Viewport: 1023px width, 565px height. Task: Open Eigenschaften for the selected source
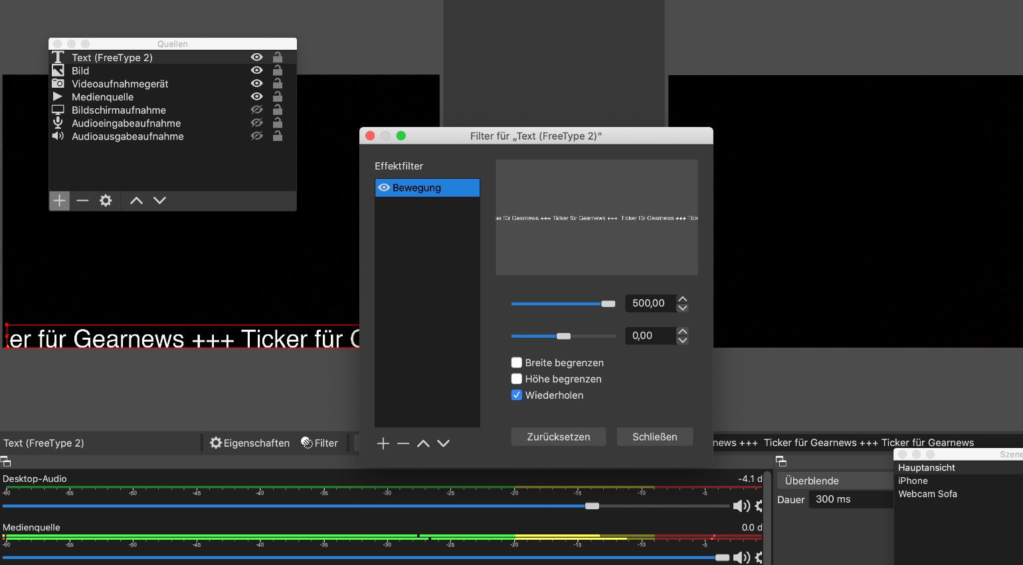pos(250,443)
